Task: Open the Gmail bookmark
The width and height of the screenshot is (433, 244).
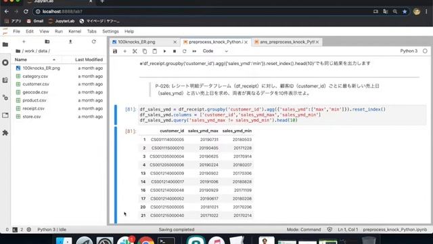Action: 35,21
